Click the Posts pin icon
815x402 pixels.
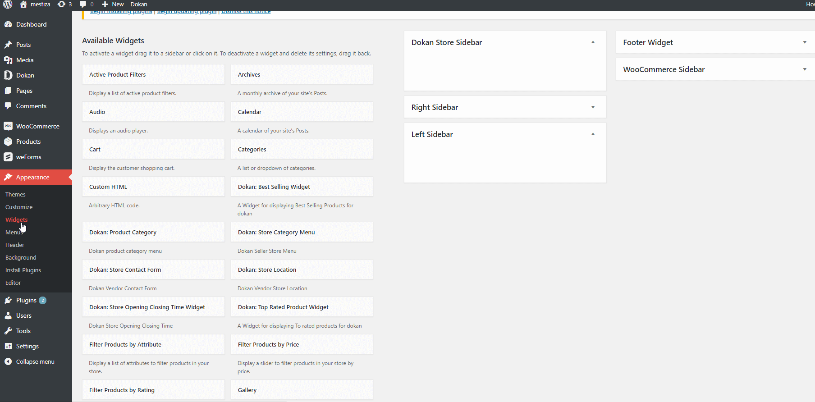pos(8,45)
